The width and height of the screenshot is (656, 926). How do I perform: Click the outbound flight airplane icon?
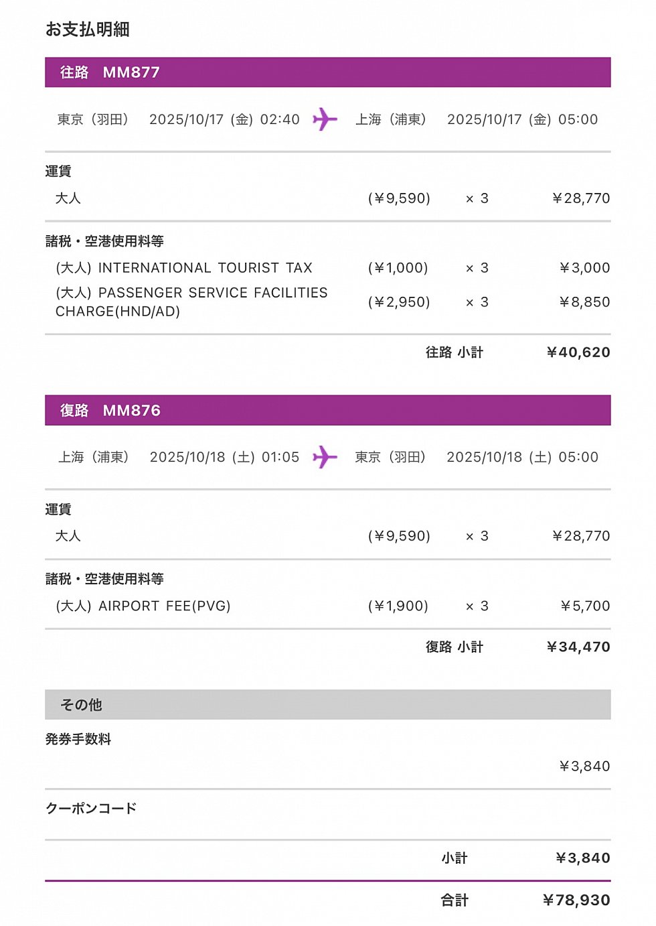pyautogui.click(x=325, y=119)
